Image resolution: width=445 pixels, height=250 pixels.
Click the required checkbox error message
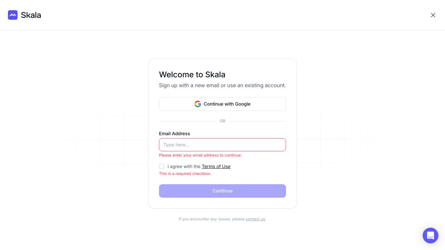pos(185,174)
